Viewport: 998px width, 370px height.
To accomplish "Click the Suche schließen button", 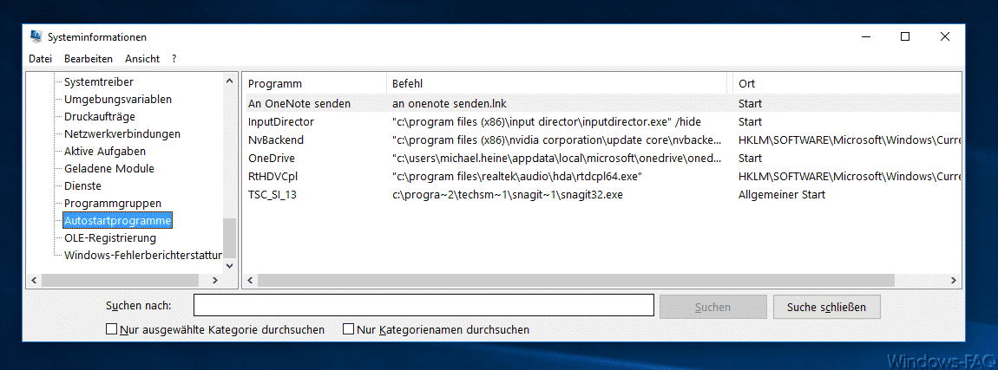I will (826, 307).
